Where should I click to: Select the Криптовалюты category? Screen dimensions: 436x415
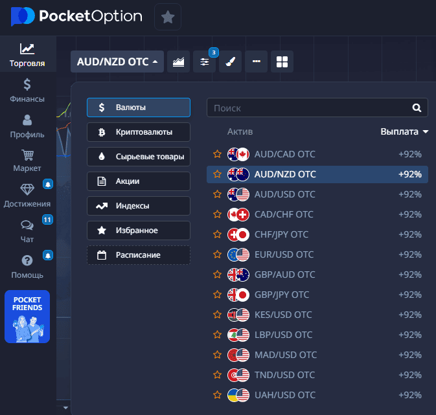click(x=139, y=132)
